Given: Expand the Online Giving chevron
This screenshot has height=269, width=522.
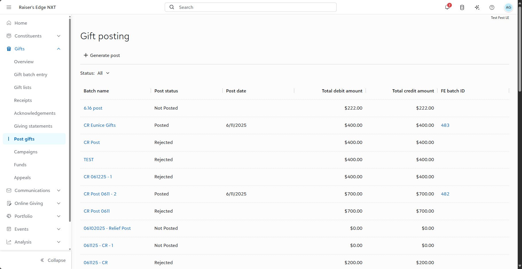Looking at the screenshot, I should click(59, 203).
